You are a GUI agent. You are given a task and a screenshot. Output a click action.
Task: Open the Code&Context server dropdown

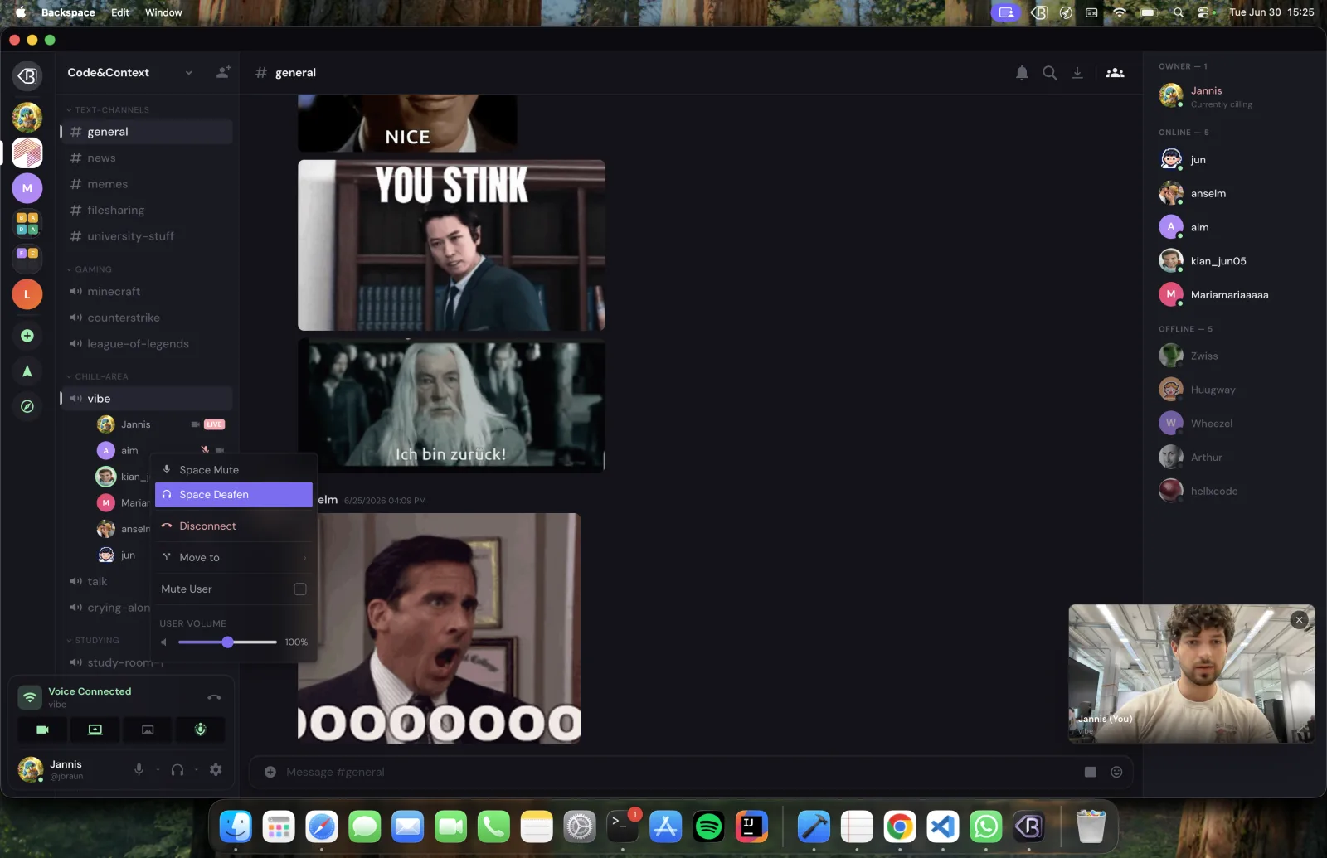click(x=188, y=73)
